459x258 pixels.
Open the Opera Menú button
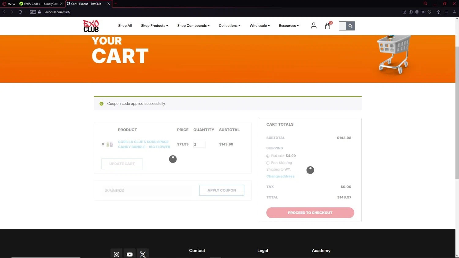(x=9, y=4)
